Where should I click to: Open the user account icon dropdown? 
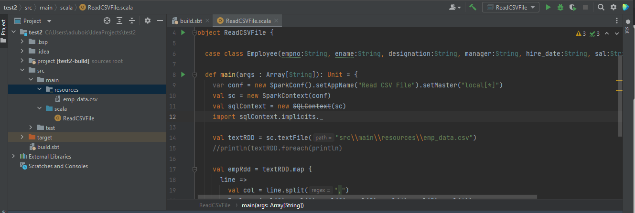[455, 7]
